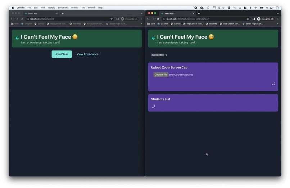290x188 pixels.
Task: Expand tab search dropdown in right window
Action: click(x=278, y=14)
